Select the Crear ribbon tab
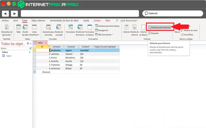 point(25,20)
